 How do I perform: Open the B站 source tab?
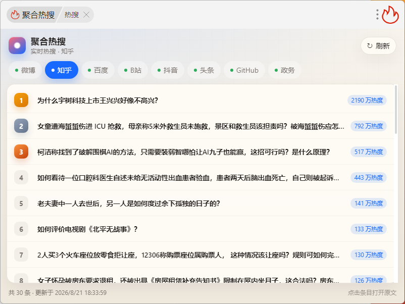click(133, 70)
